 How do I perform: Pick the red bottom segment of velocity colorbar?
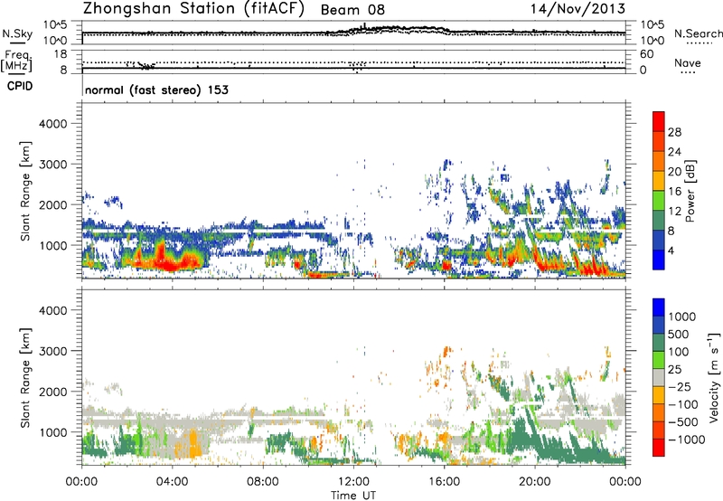coord(659,448)
